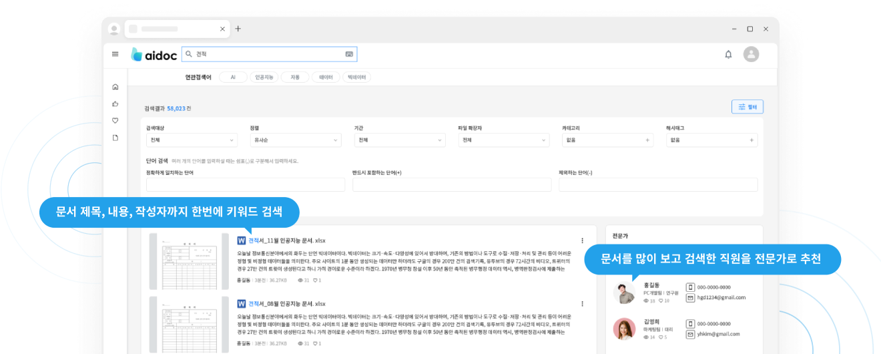This screenshot has height=354, width=881.
Task: Click expert name 김영희 in 전문가 panel
Action: (x=651, y=321)
